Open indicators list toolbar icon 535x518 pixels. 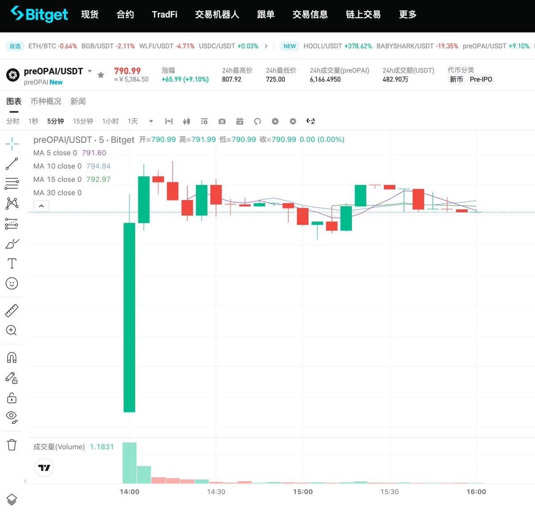[x=204, y=121]
